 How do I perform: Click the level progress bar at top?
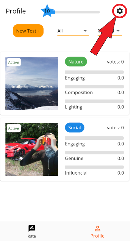[x=76, y=12]
